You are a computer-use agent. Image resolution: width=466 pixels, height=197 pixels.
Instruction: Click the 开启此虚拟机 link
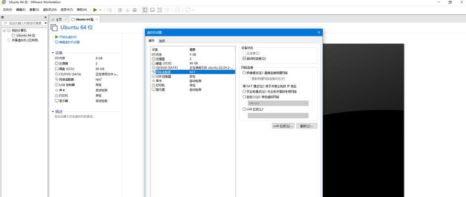[68, 37]
